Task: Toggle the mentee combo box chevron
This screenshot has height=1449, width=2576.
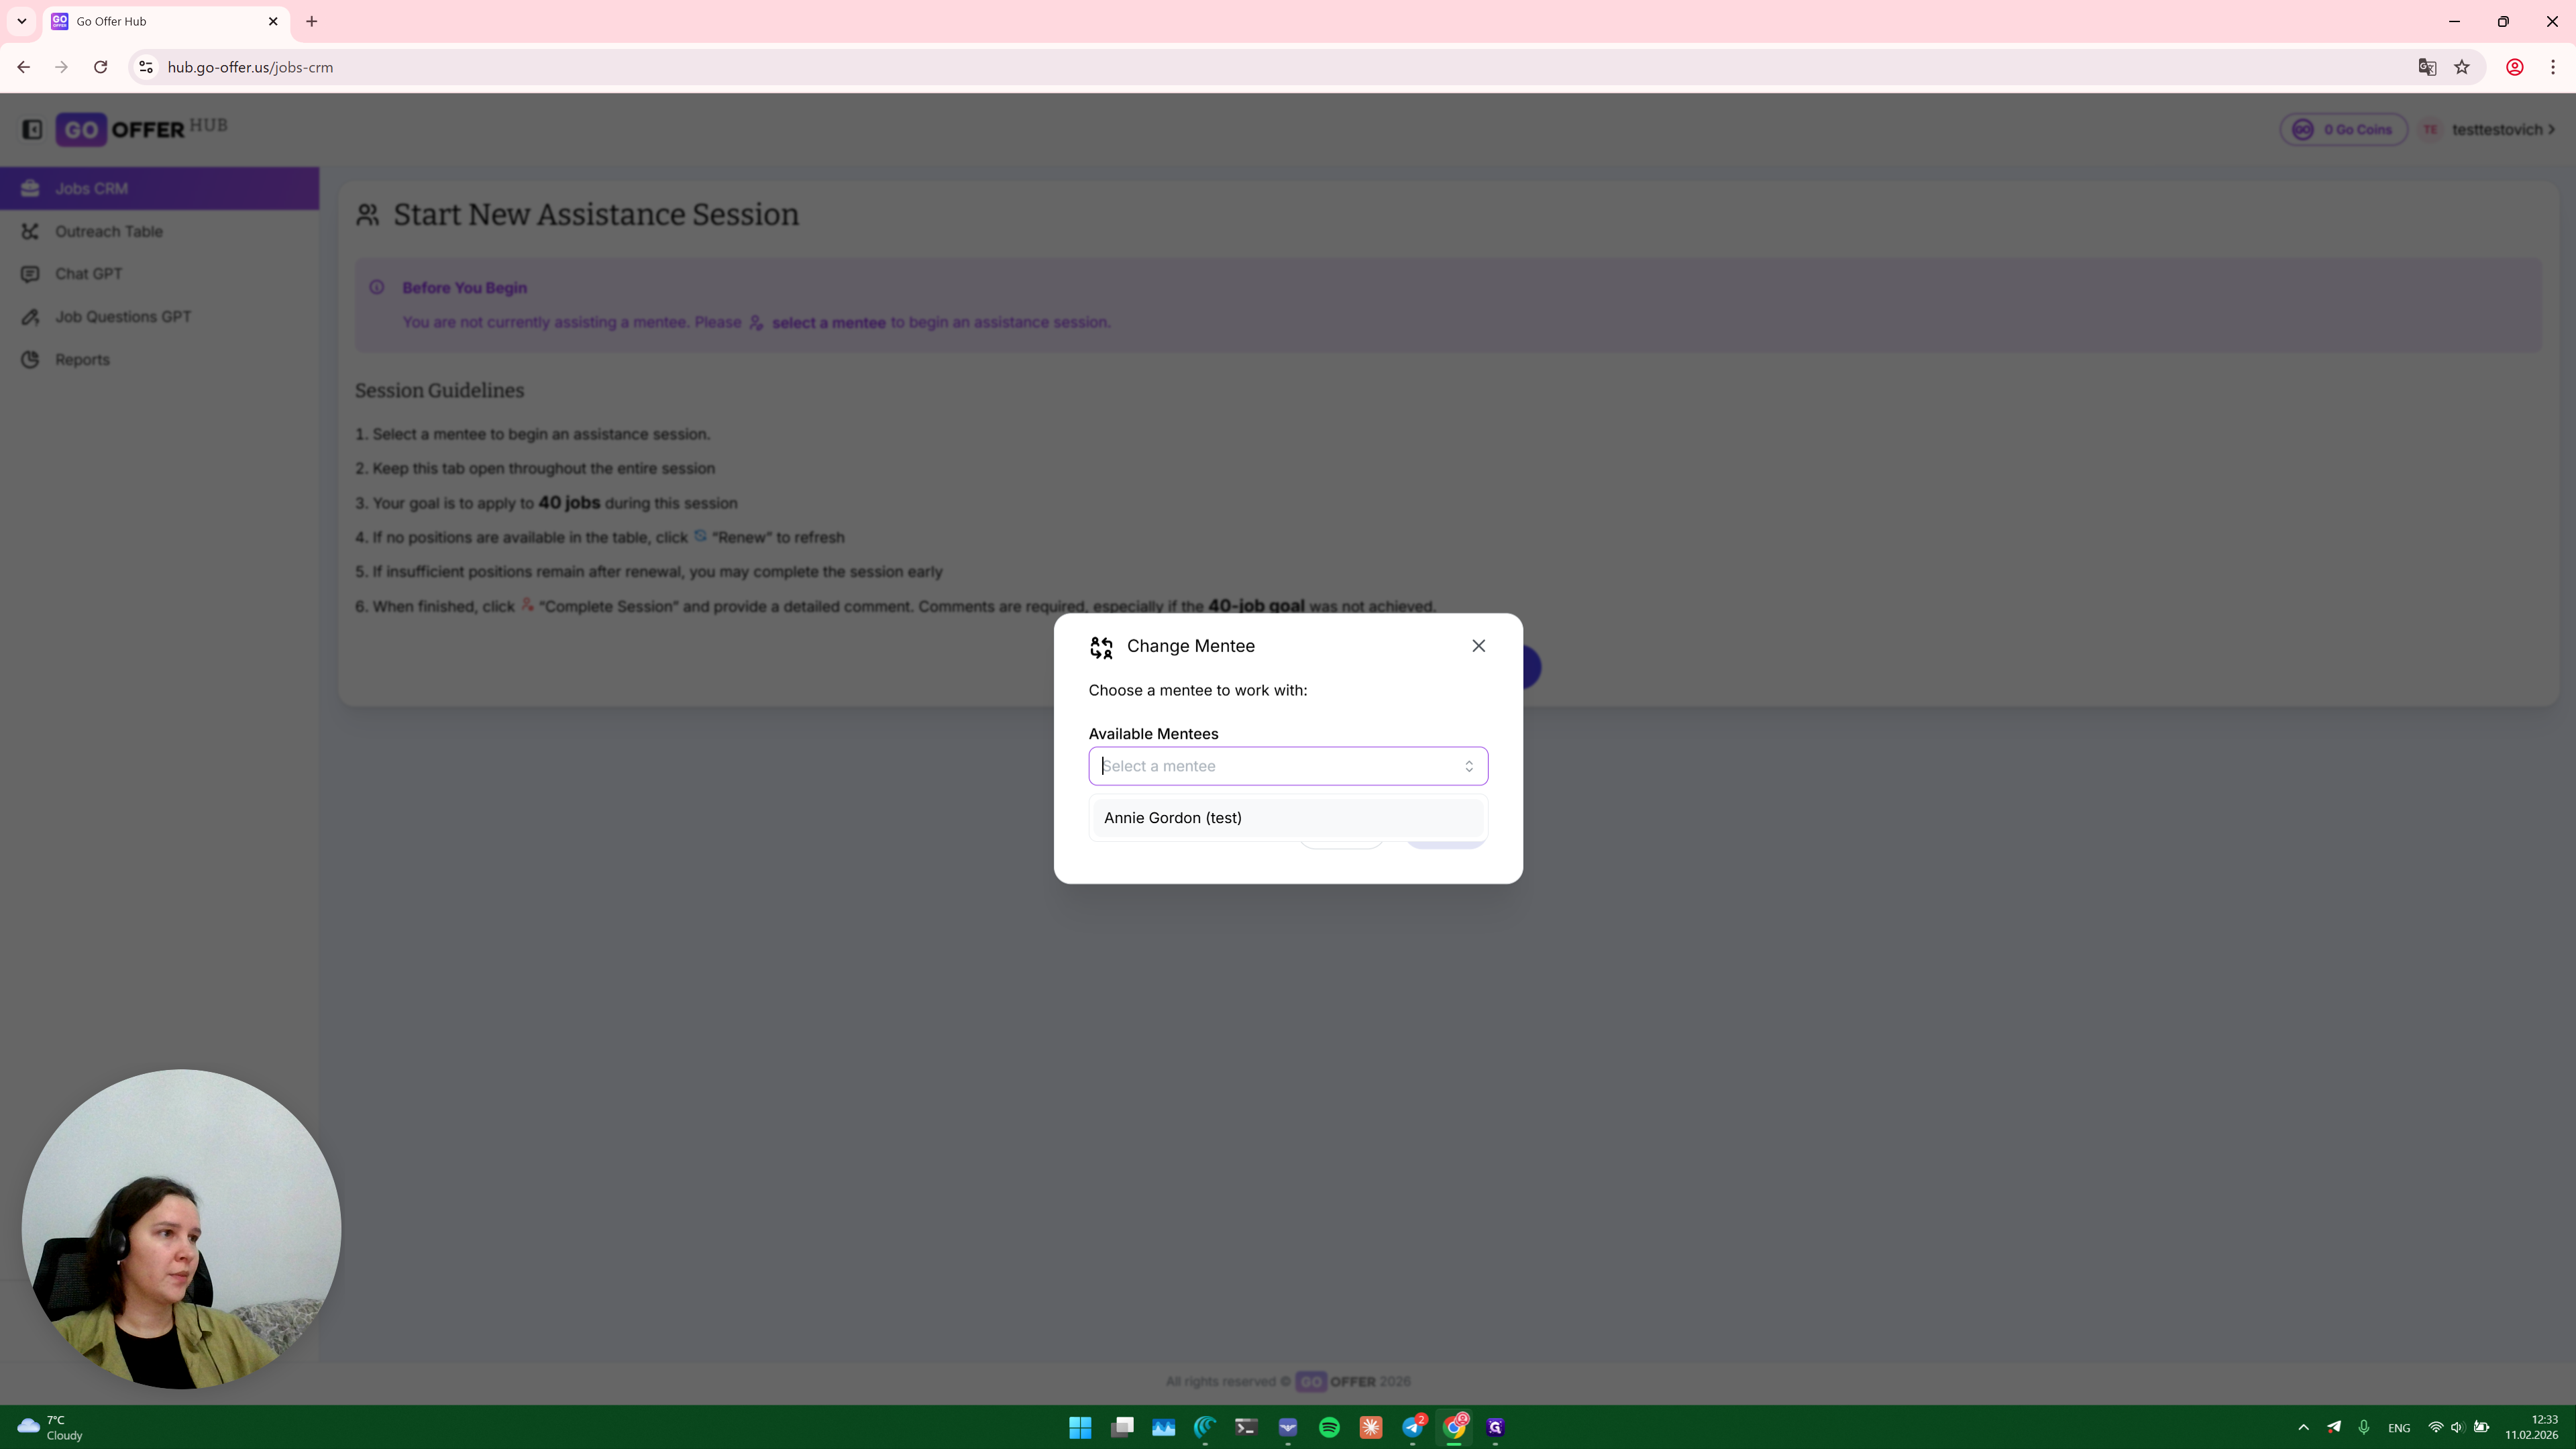Action: pos(1468,766)
